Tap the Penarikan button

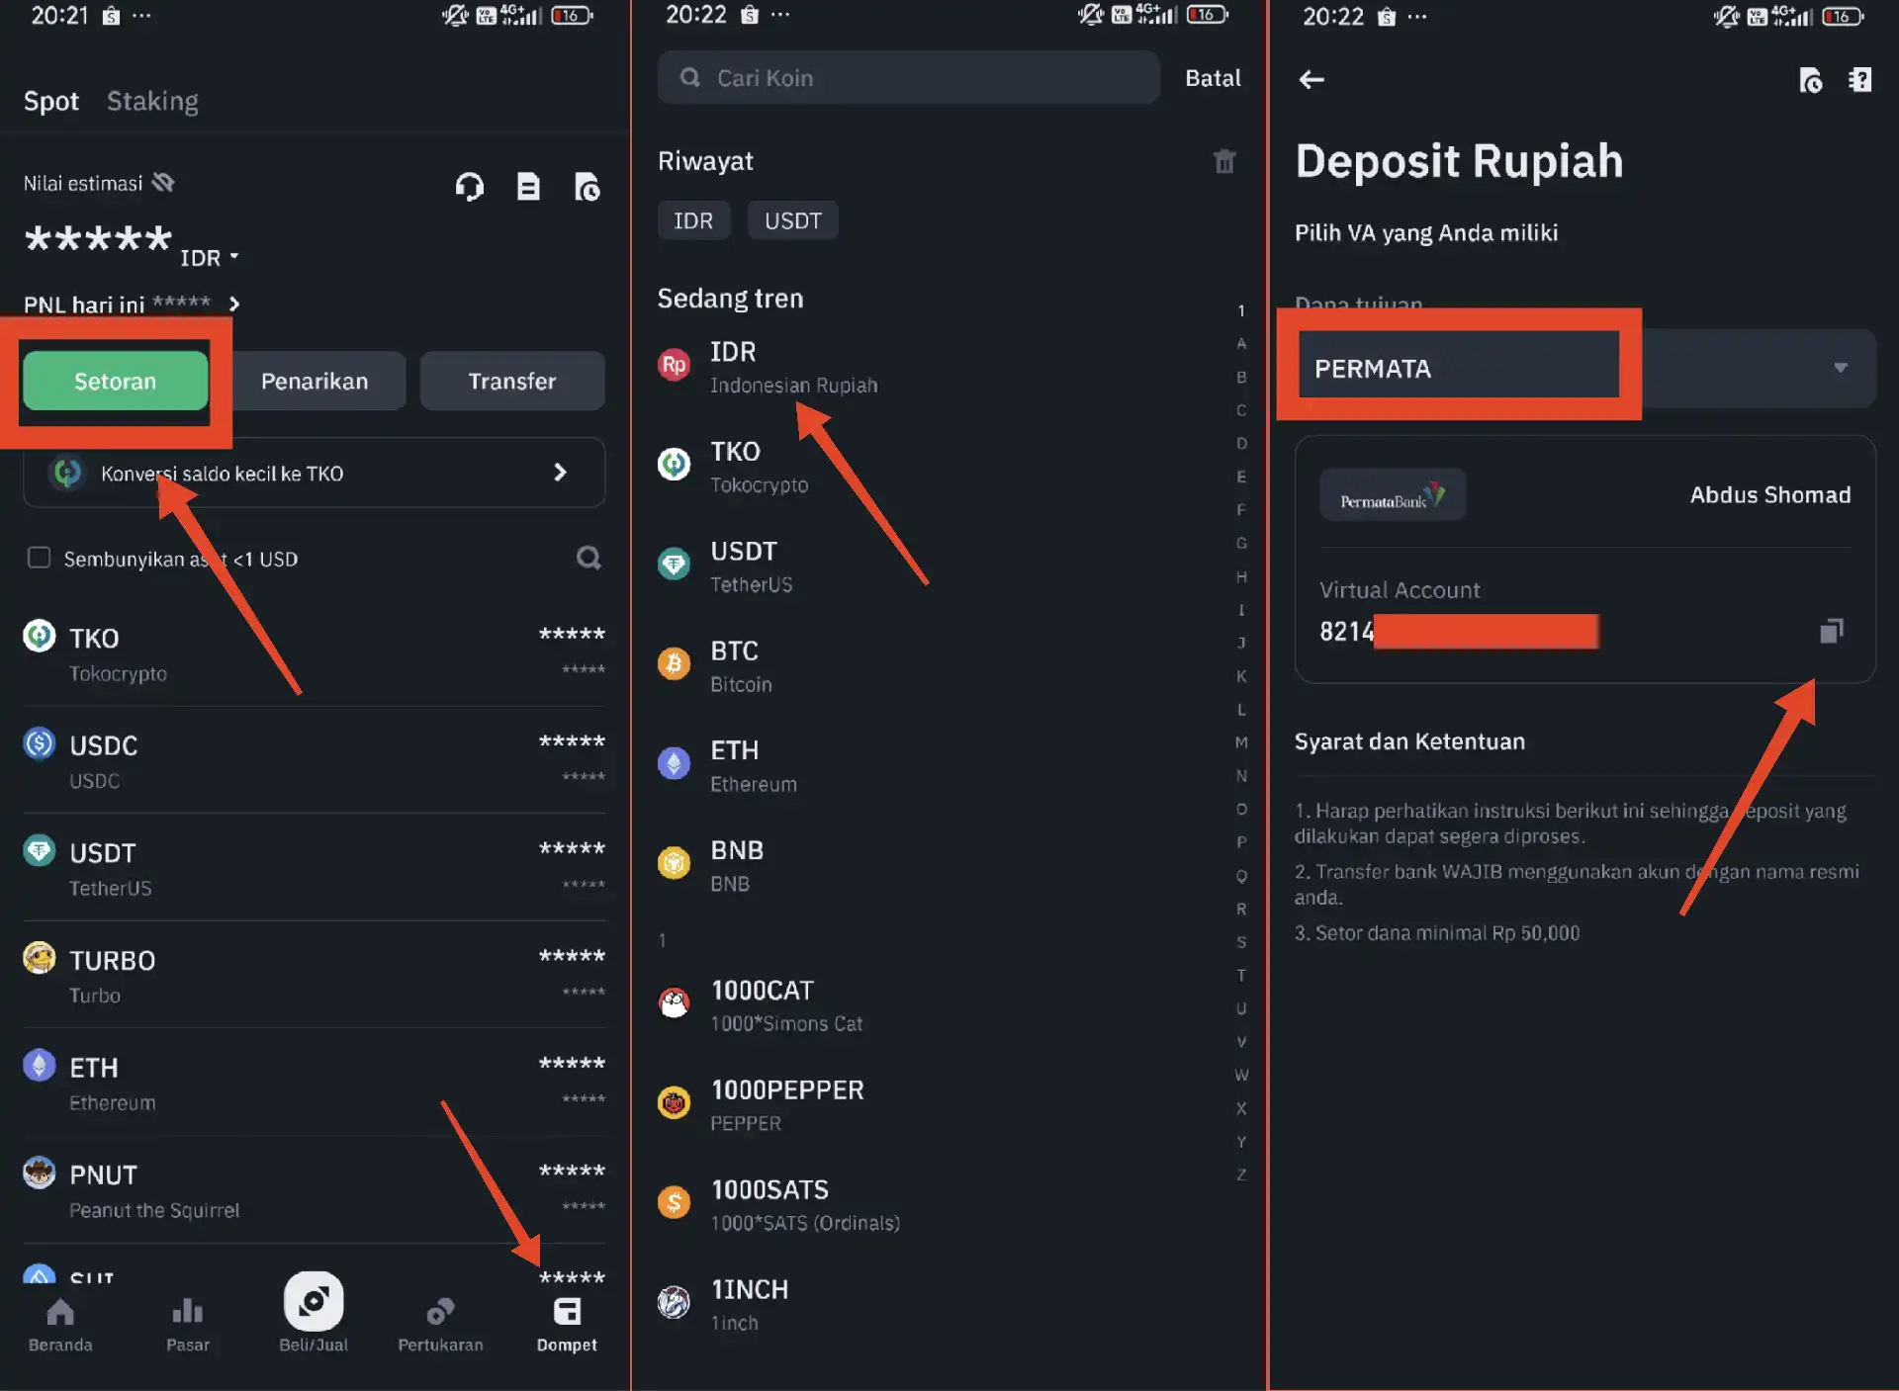click(x=315, y=381)
